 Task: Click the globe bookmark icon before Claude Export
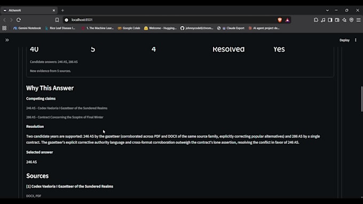(219, 28)
